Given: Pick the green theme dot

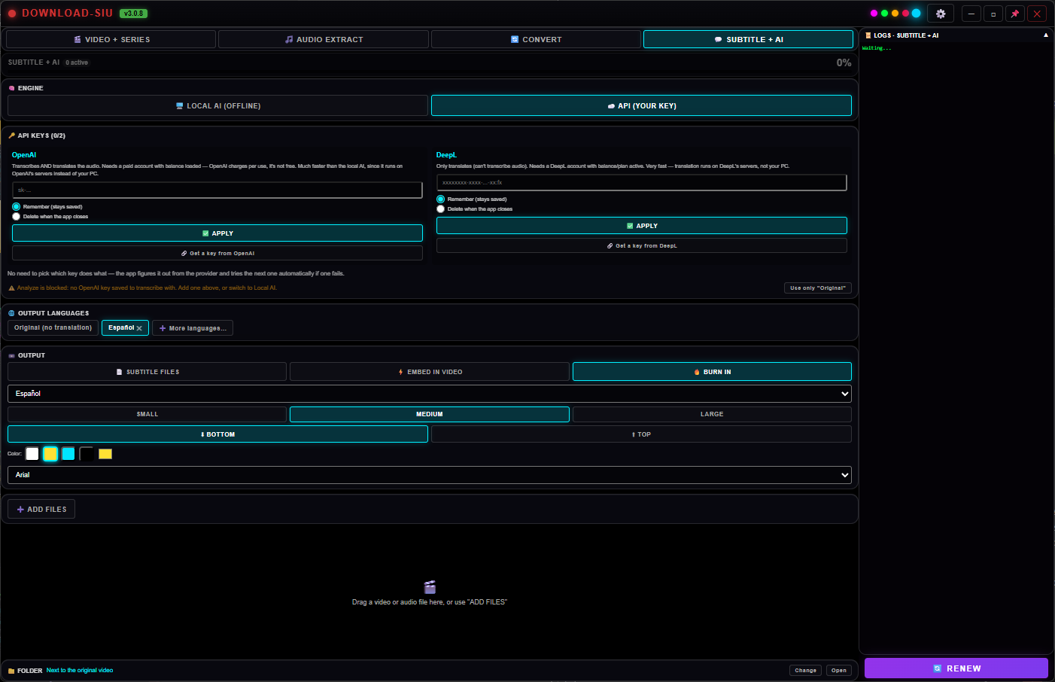Looking at the screenshot, I should tap(884, 14).
